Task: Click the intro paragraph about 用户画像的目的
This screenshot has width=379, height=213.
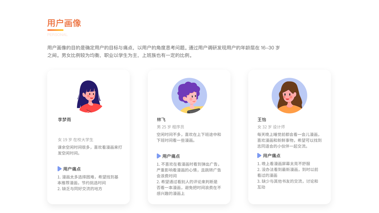Action: point(164,51)
